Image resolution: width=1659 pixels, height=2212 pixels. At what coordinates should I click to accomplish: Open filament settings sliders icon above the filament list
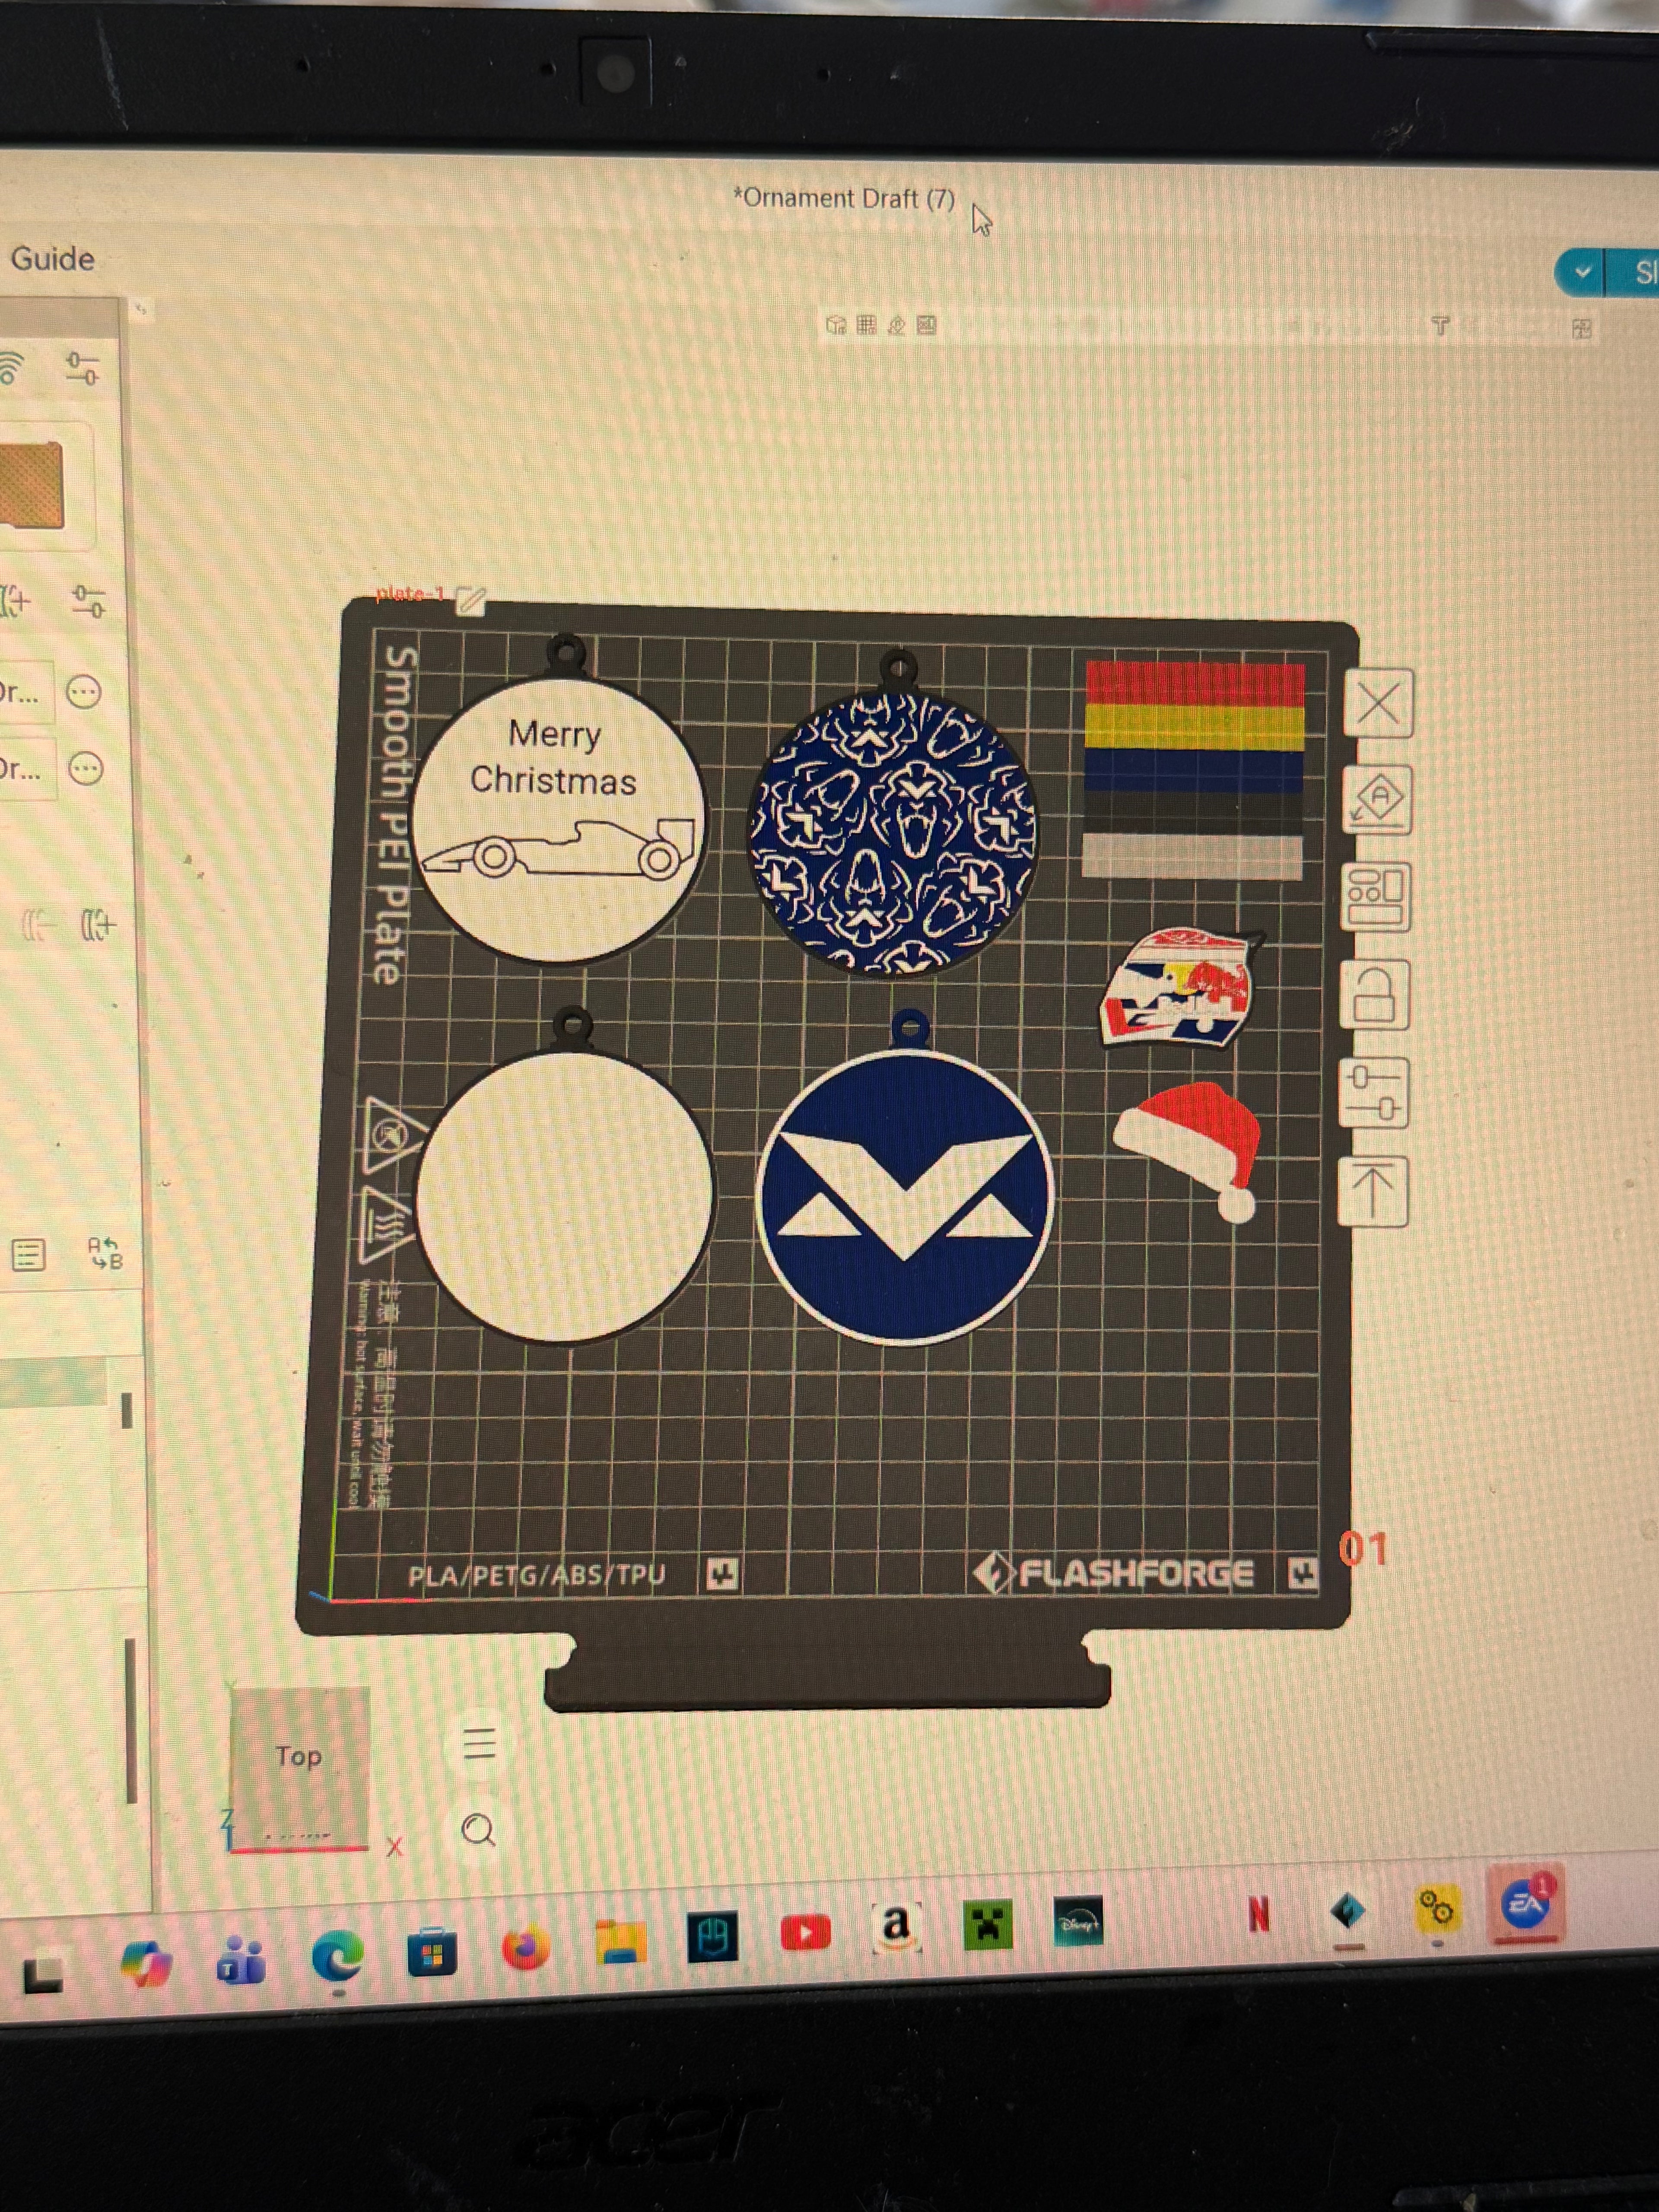point(88,602)
